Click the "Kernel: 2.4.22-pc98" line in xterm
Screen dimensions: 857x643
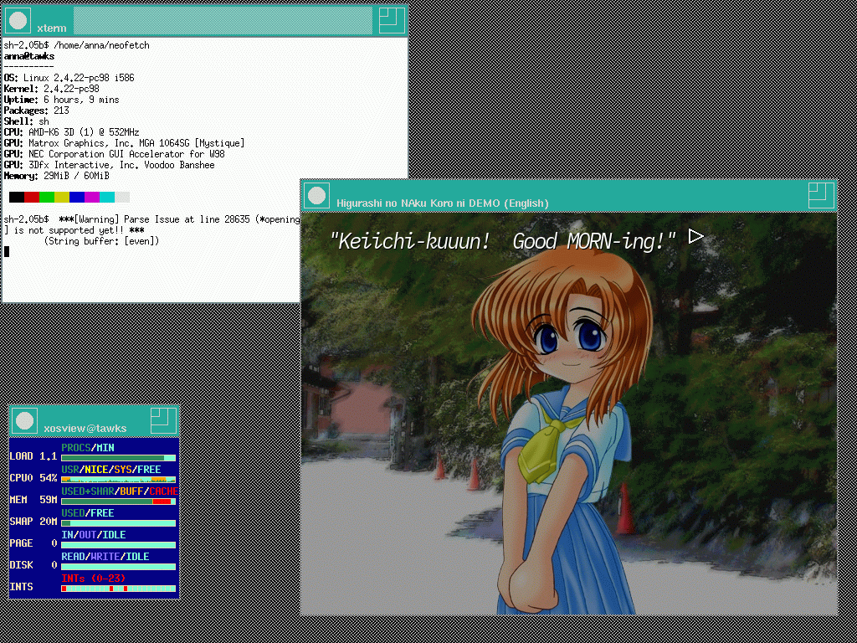pyautogui.click(x=51, y=89)
